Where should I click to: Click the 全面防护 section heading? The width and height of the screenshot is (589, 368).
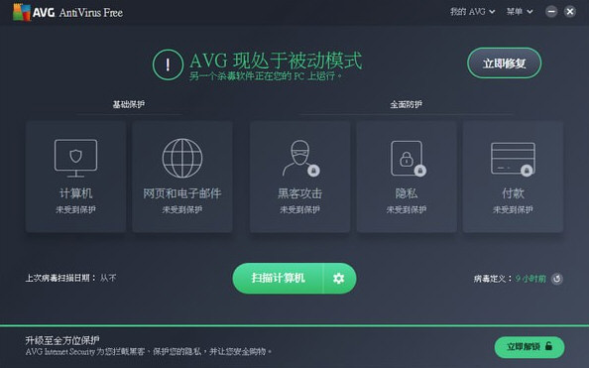coord(407,104)
